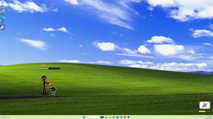Open the sword and shield equipment button
213x119 pixels.
pos(205,105)
